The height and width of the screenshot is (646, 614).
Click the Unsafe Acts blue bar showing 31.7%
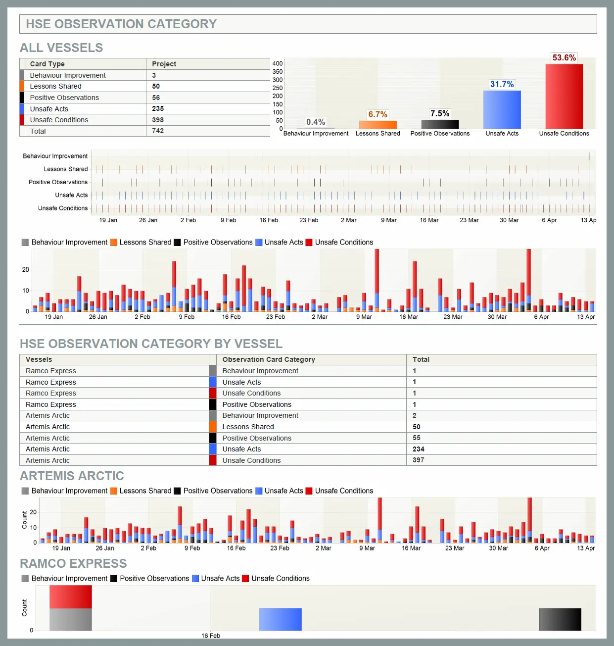click(x=502, y=110)
